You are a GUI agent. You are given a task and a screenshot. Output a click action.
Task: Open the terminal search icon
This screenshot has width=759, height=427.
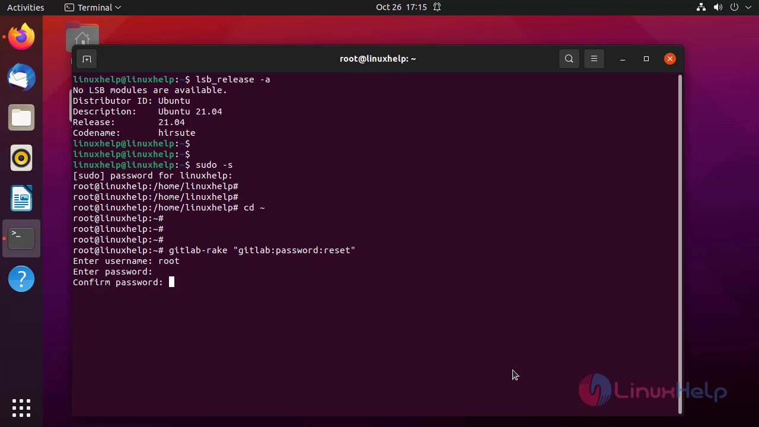point(569,59)
